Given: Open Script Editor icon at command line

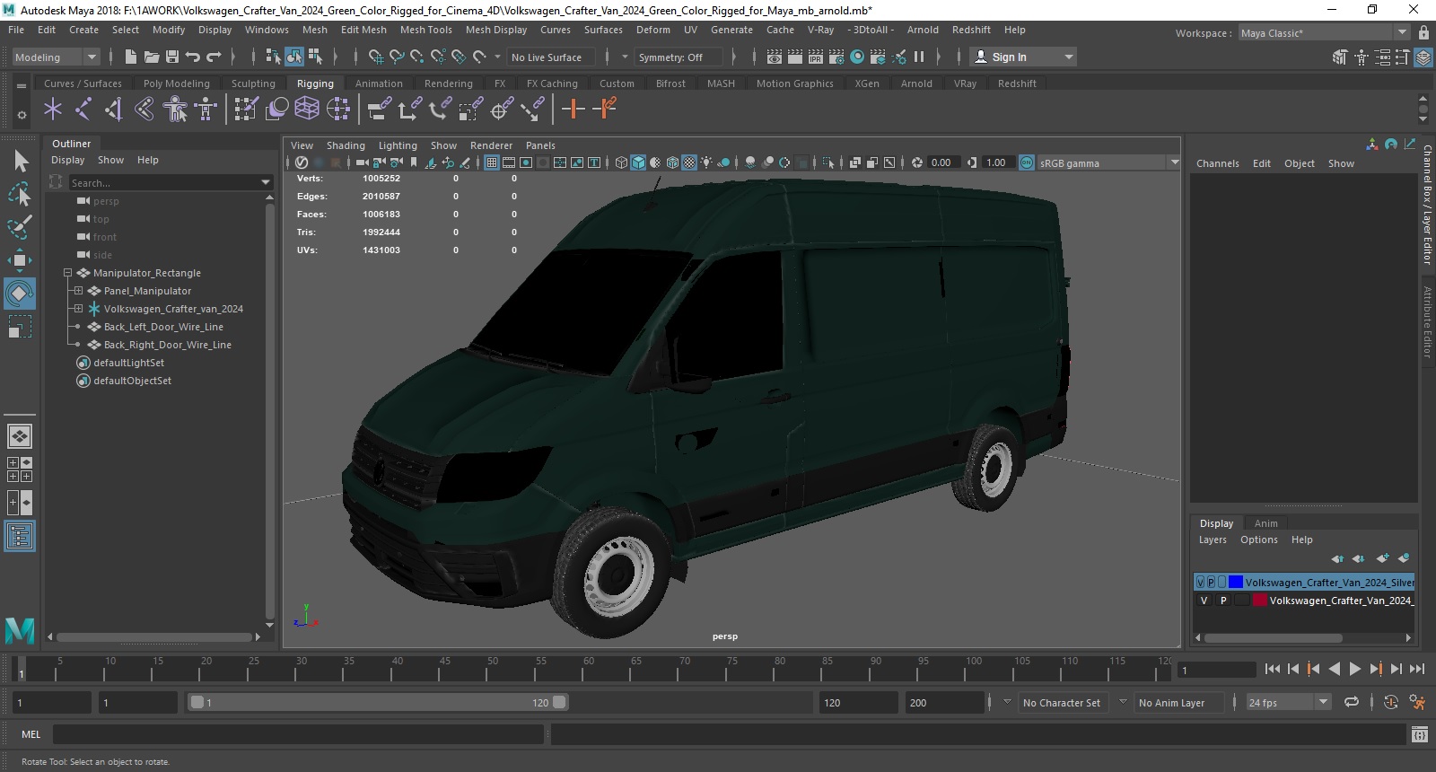Looking at the screenshot, I should (x=1419, y=734).
